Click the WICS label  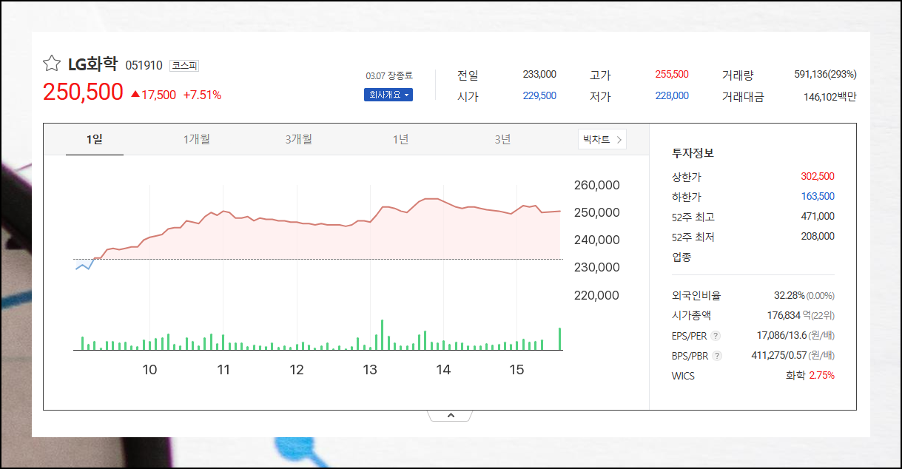coord(683,376)
